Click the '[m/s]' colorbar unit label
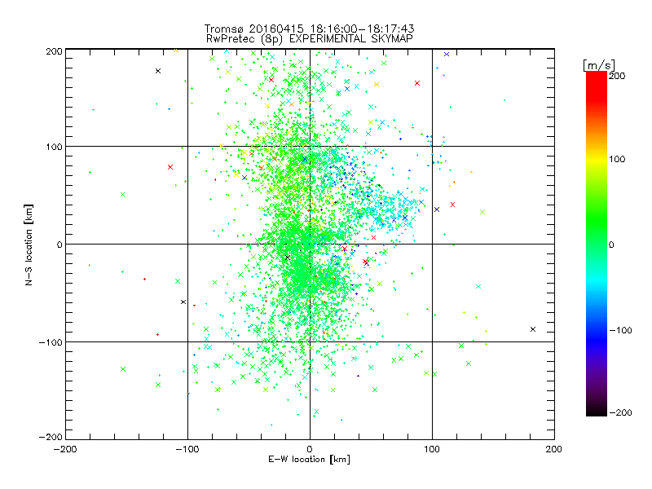This screenshot has height=489, width=652. tap(599, 65)
